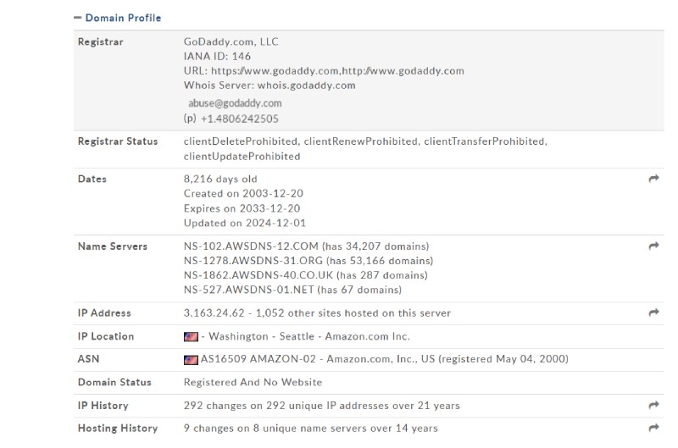
Task: Click clientUpdateProhibited status text
Action: 242,157
